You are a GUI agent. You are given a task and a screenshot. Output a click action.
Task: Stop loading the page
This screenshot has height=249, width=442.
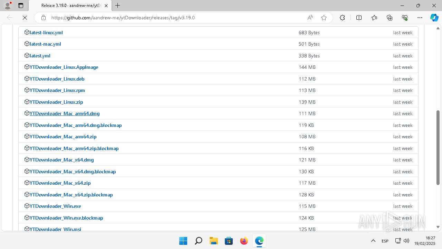pos(25,18)
